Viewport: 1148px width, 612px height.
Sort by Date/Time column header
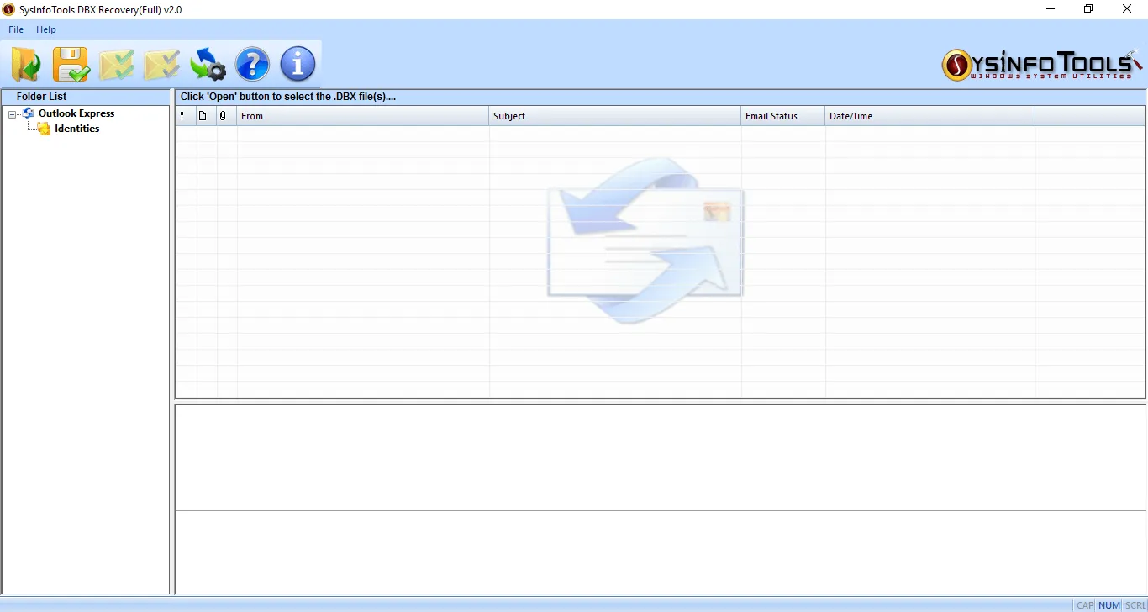point(930,116)
